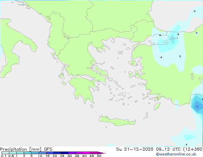Select the legend swatch between 1 and 2
Screen dimensions: 203x157
coord(20,153)
